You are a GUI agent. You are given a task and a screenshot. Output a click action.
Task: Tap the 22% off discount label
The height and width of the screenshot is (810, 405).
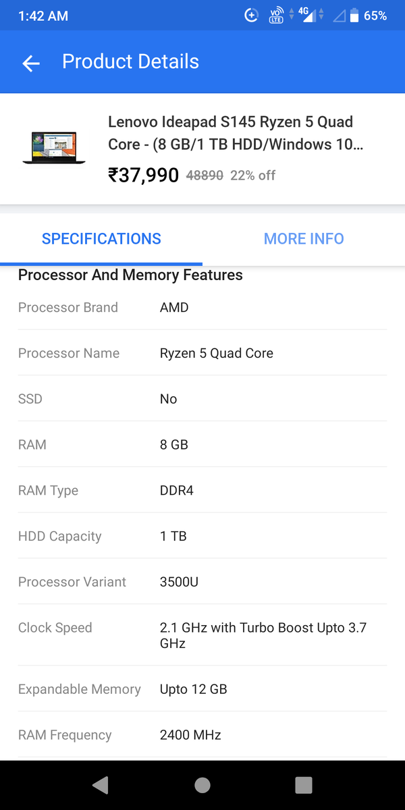point(252,175)
